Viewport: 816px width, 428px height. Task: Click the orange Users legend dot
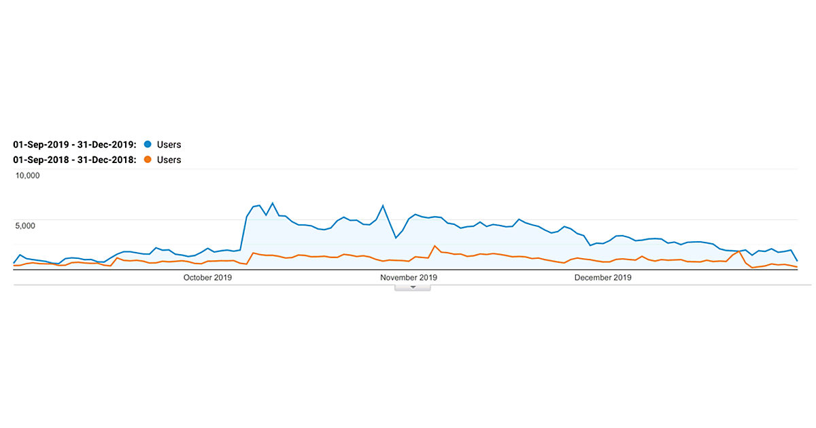(148, 160)
